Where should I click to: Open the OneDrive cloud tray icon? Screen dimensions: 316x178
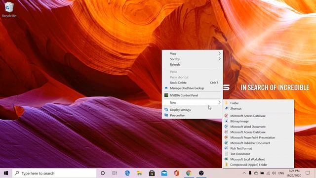(x=256, y=173)
